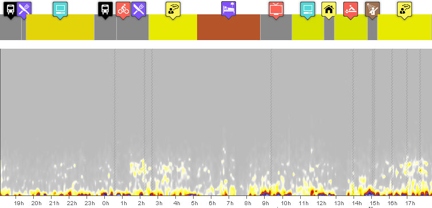Screen dimensions: 432x208
Task: Click the 22h time axis label
Action: [72, 203]
